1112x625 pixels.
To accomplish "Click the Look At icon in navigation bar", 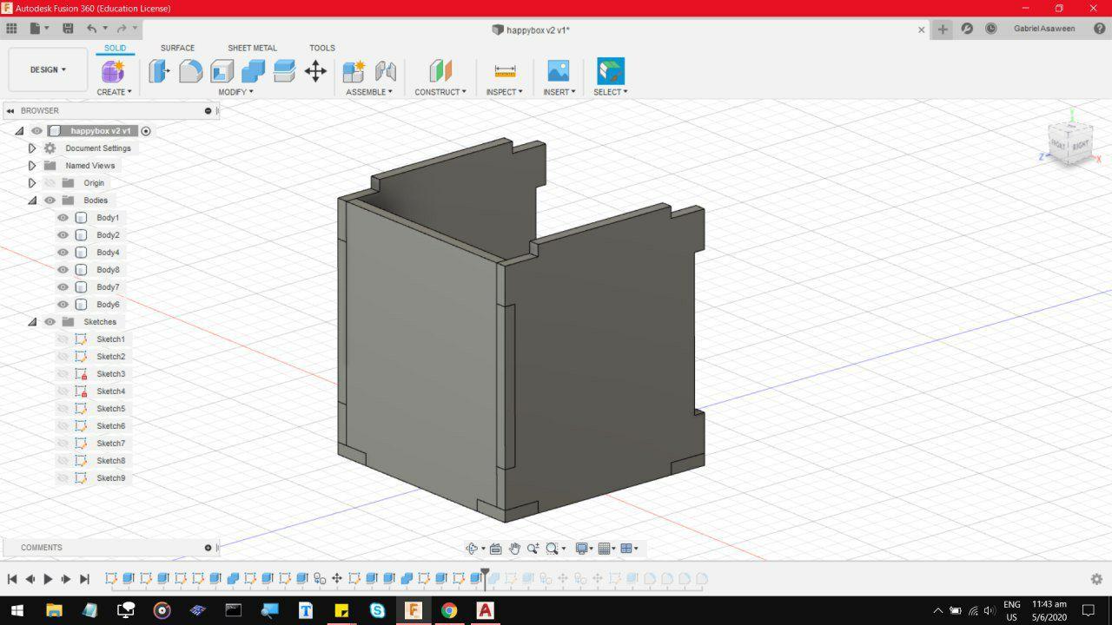I will [495, 549].
